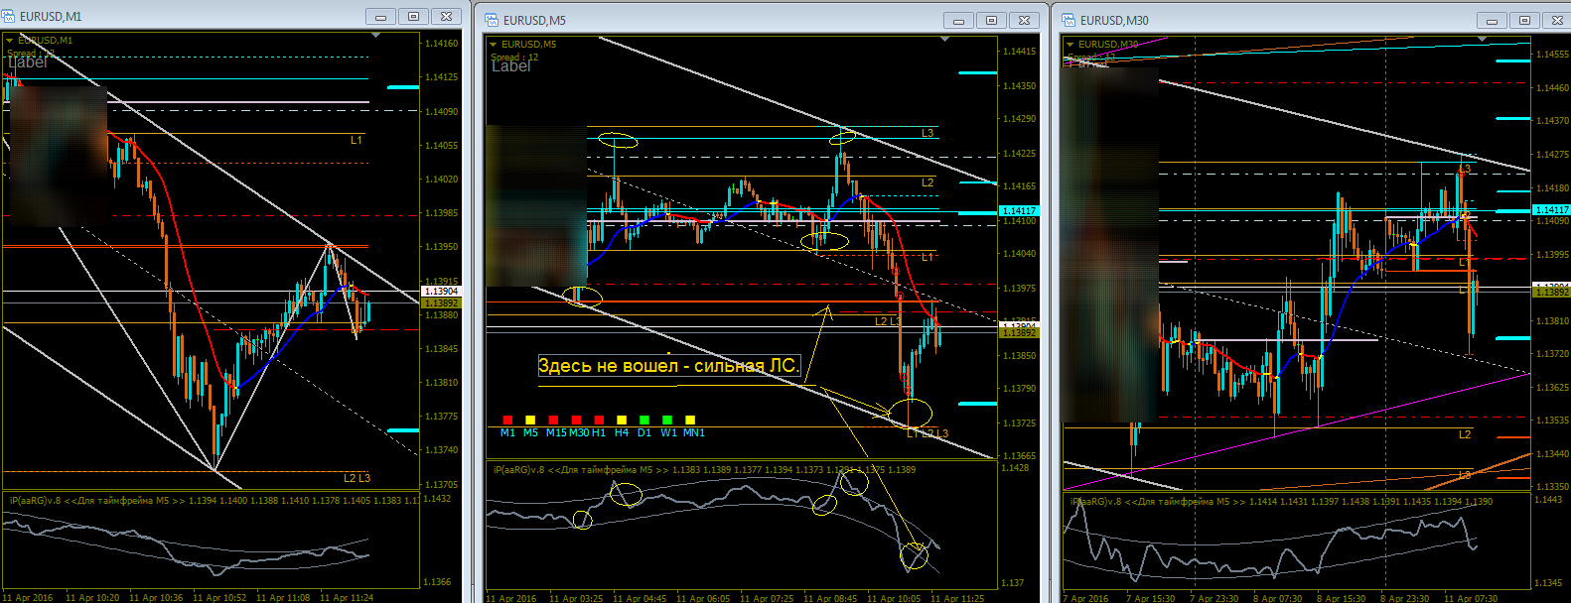This screenshot has width=1571, height=603.
Task: Click the cyan level marker near 1.14370 in M30 chart
Action: (1512, 119)
